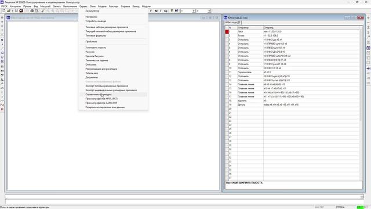The height and width of the screenshot is (209, 371).
Task: Open the Правка menu
Action: tap(27, 6)
